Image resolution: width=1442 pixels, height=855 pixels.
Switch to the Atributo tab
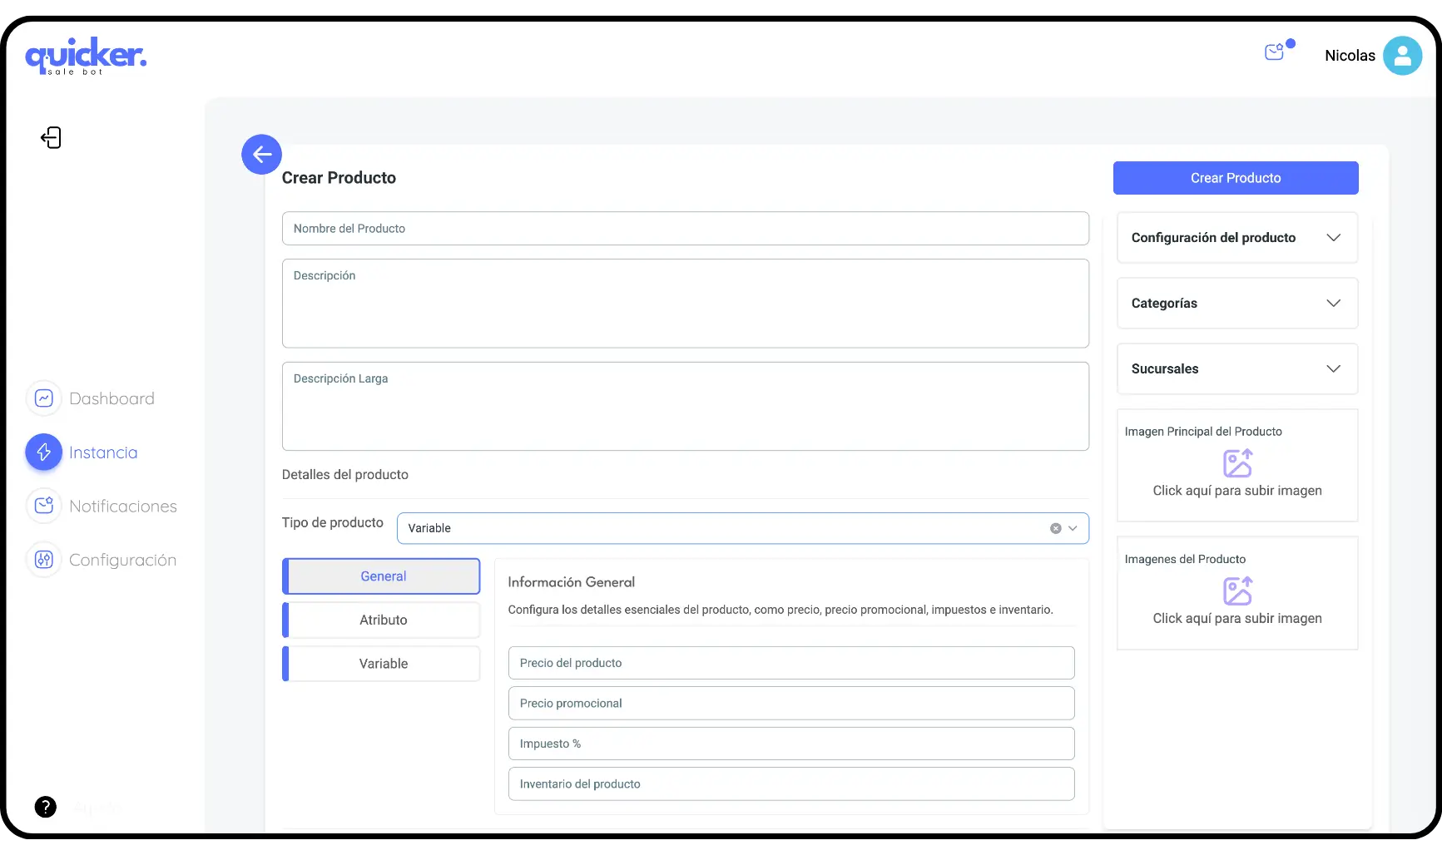coord(382,620)
